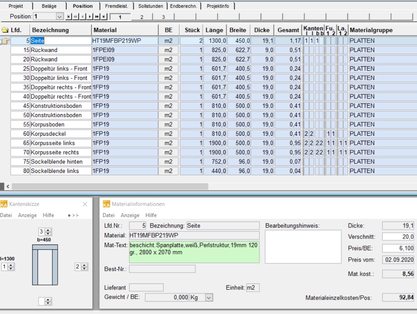417x314 pixels.
Task: Click first Fu. cell of Korpusseite rechts
Action: pyautogui.click(x=328, y=152)
